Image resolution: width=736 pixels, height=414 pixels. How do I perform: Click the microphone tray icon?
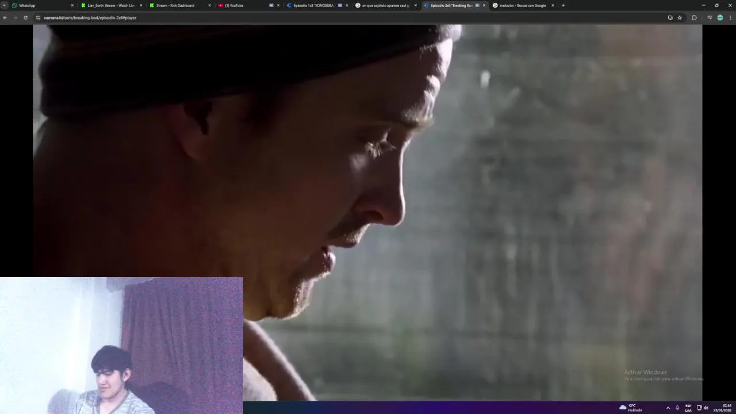677,408
